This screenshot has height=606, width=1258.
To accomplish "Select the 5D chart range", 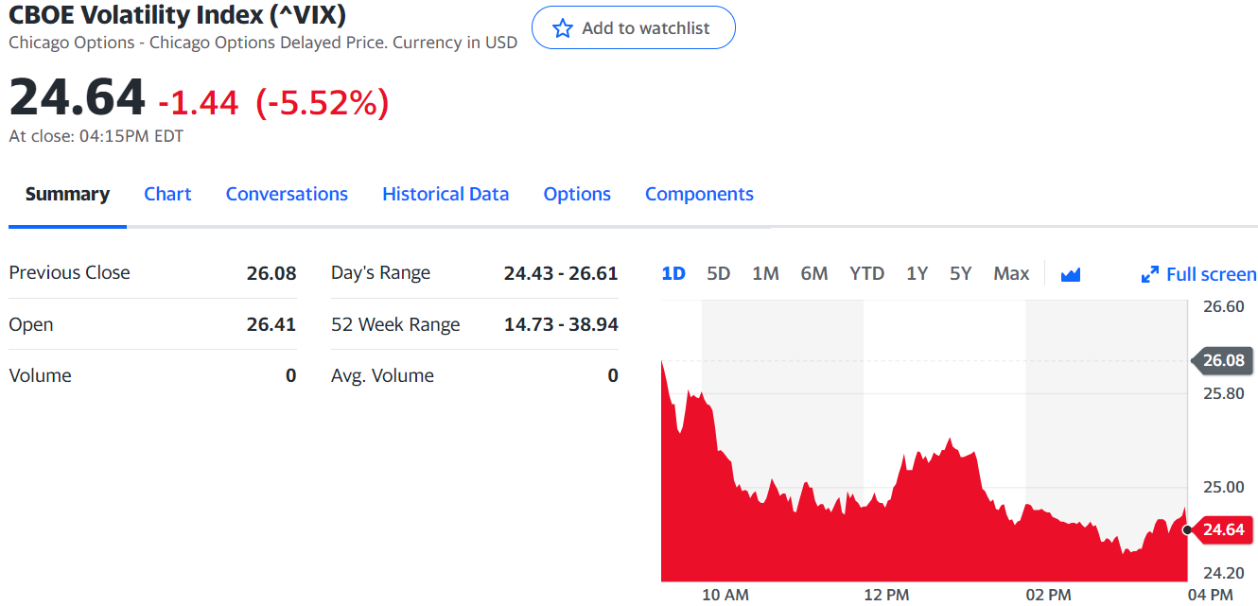I will pos(719,273).
